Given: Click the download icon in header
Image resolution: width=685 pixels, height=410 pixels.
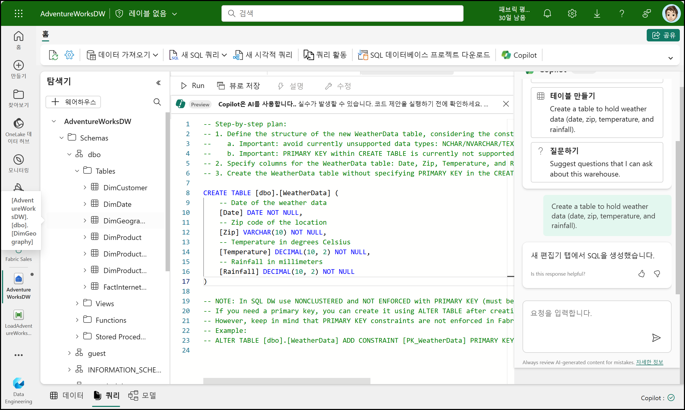Looking at the screenshot, I should pyautogui.click(x=597, y=13).
